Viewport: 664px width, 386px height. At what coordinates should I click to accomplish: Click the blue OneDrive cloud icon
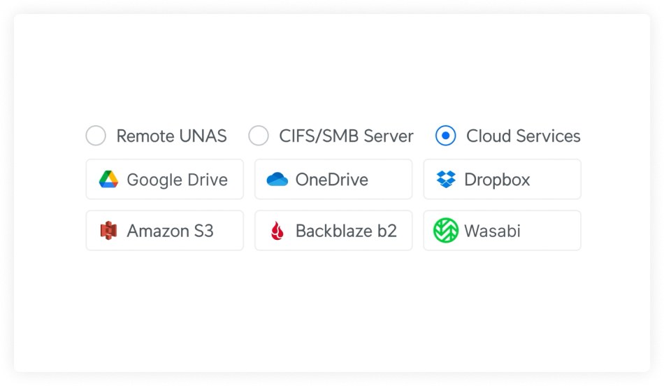[277, 180]
